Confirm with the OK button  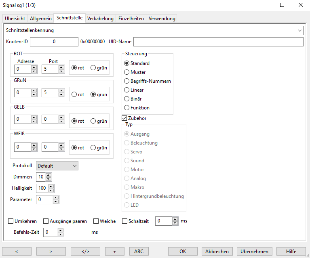point(183,251)
